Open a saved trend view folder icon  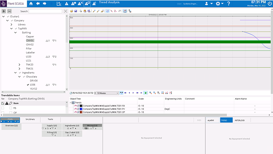tap(72, 11)
